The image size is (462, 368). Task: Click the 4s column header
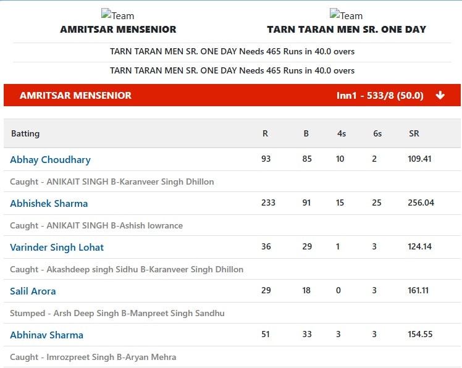tap(342, 133)
